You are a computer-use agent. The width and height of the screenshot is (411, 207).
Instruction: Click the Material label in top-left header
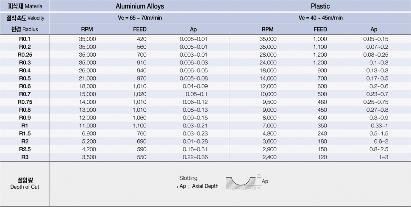pyautogui.click(x=25, y=6)
